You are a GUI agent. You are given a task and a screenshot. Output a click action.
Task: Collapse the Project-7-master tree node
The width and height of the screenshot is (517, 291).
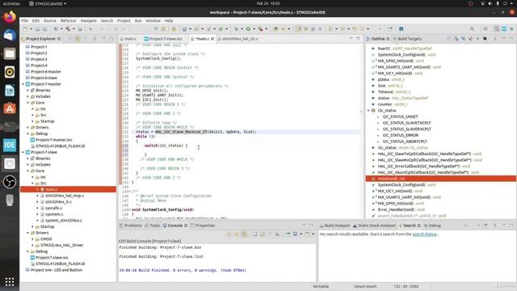[x=23, y=84]
